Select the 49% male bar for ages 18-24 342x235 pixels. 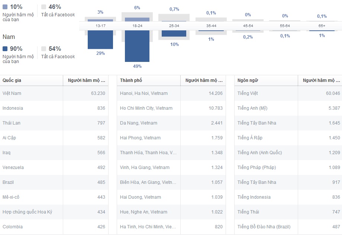pyautogui.click(x=137, y=46)
